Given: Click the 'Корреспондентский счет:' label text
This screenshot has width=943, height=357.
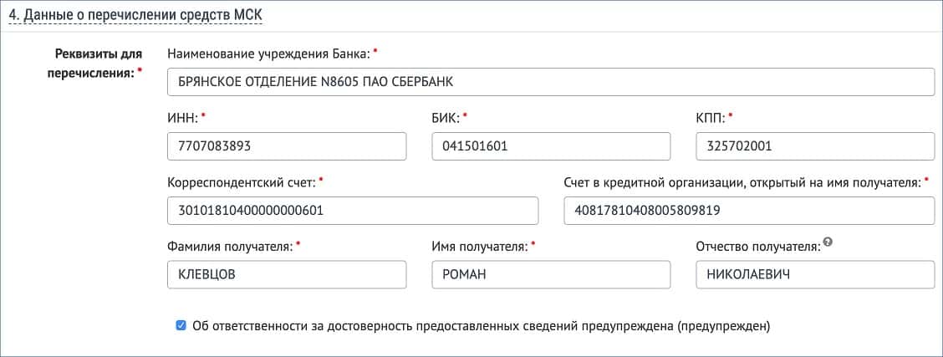Looking at the screenshot, I should tap(242, 181).
